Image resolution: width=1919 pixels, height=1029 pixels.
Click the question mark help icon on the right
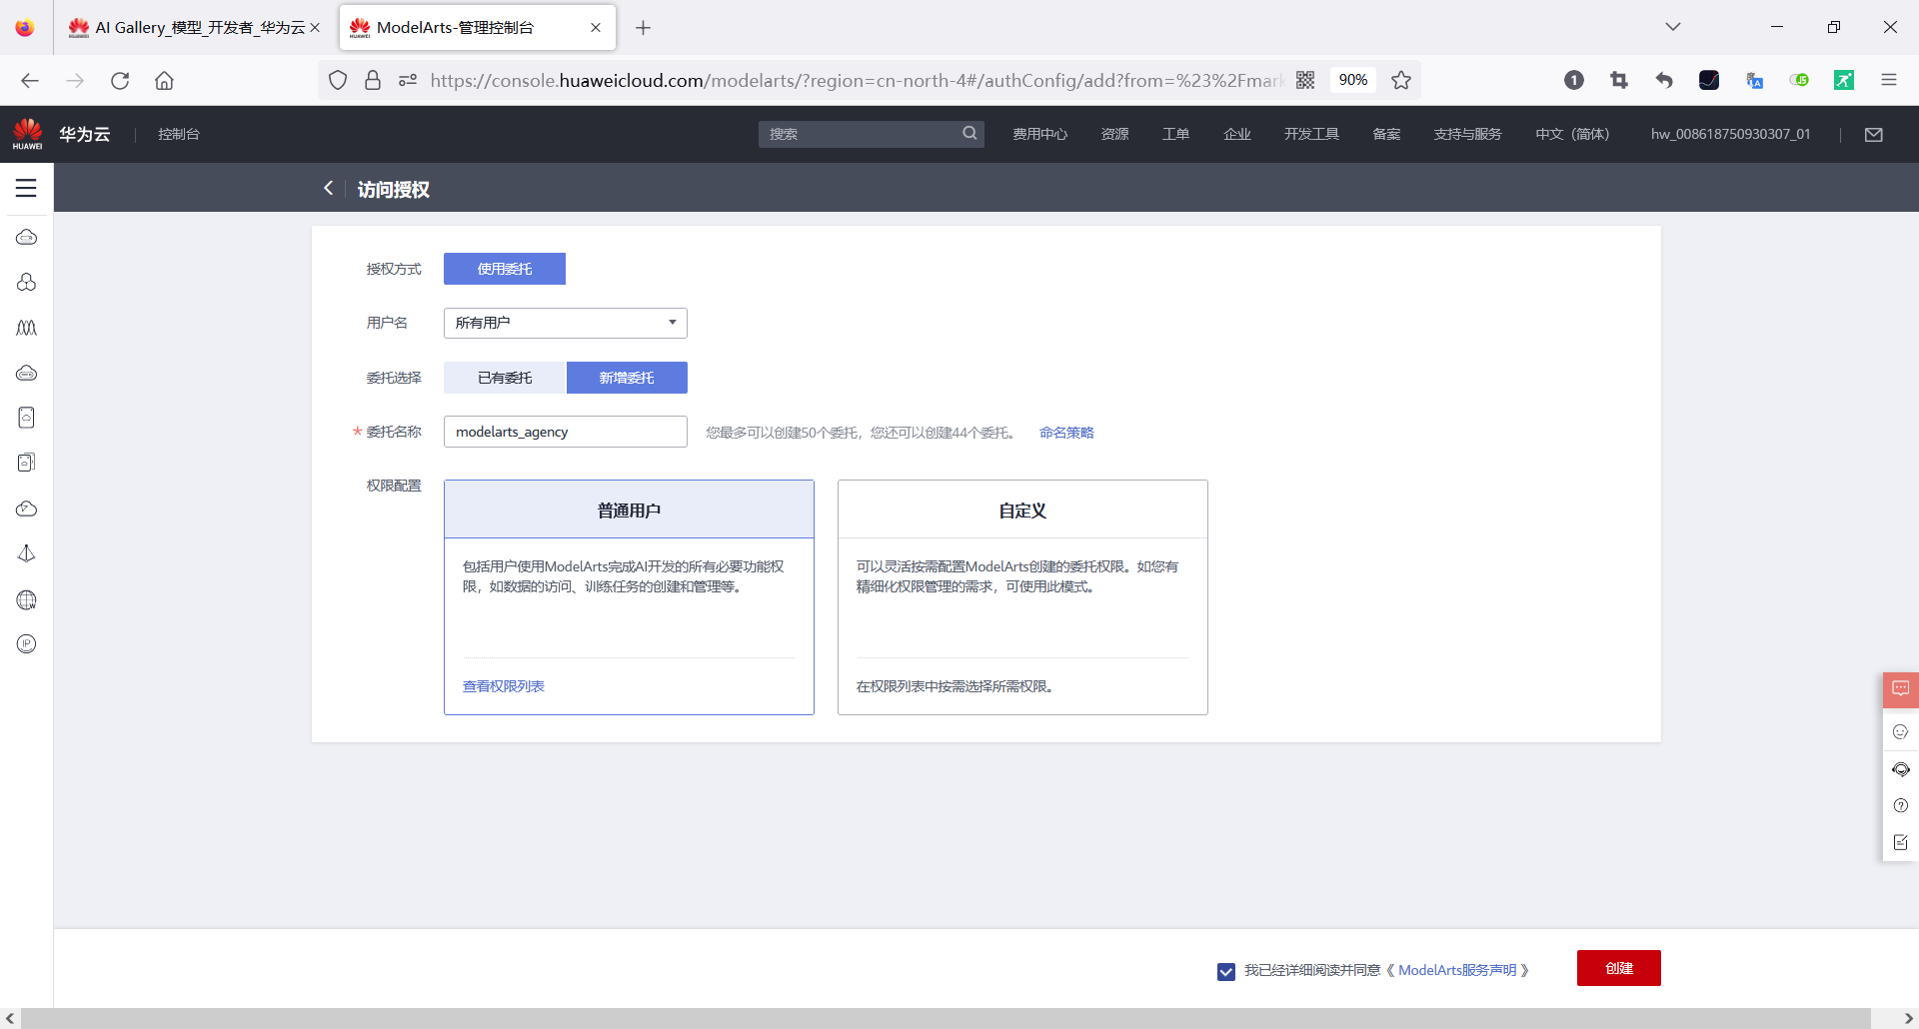point(1901,805)
